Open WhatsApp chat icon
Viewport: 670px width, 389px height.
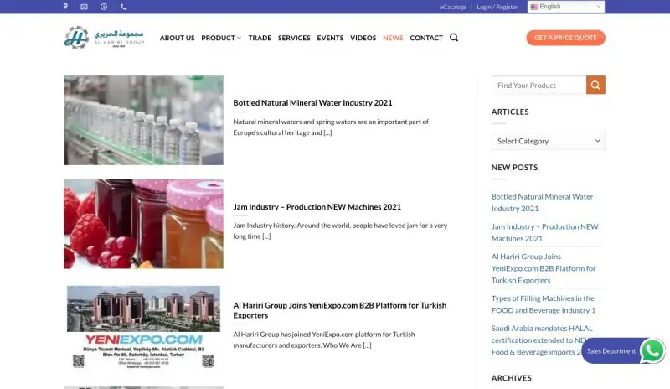pos(652,351)
